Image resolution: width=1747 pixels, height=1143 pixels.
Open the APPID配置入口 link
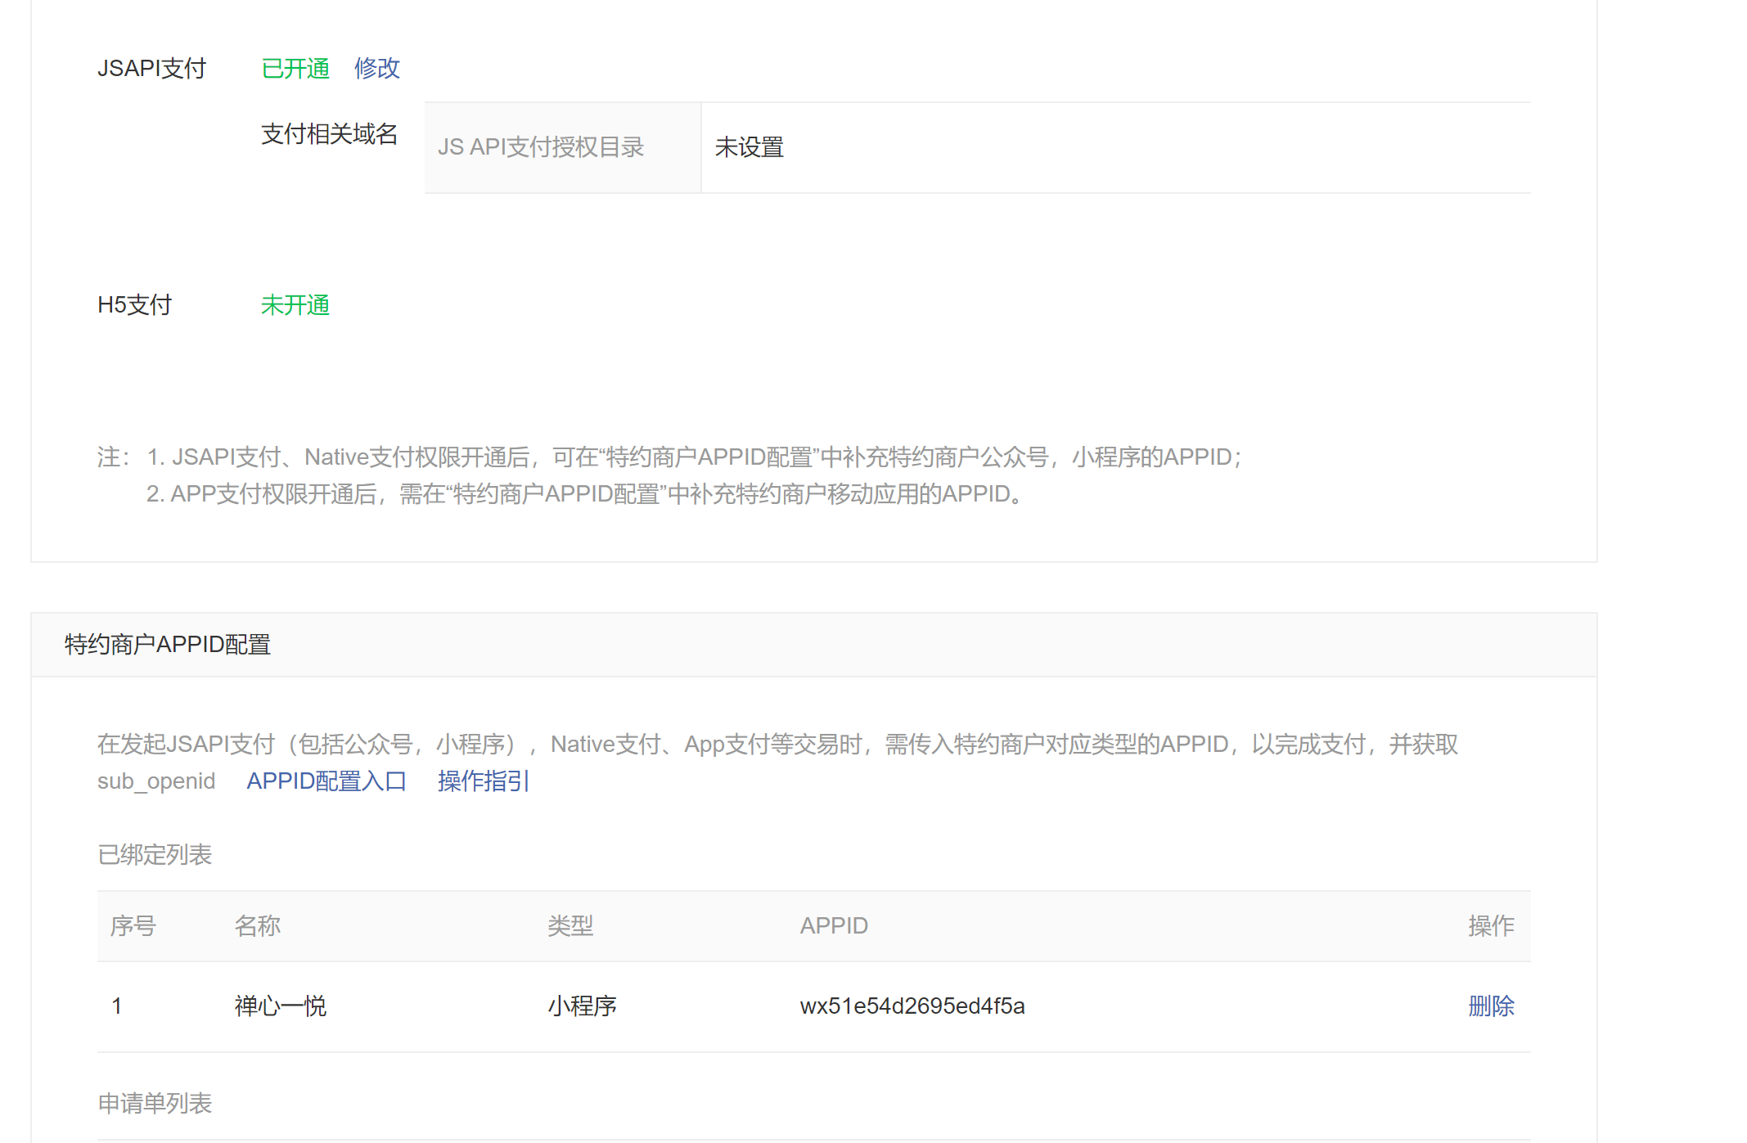point(326,781)
